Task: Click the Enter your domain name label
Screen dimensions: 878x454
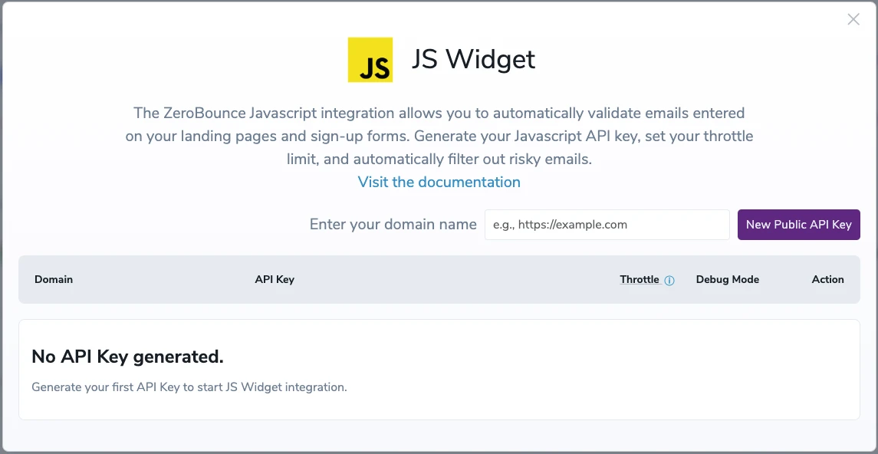Action: tap(393, 224)
